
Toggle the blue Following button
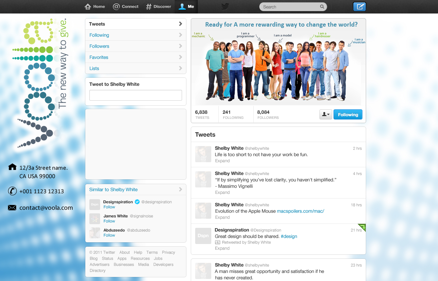[348, 115]
